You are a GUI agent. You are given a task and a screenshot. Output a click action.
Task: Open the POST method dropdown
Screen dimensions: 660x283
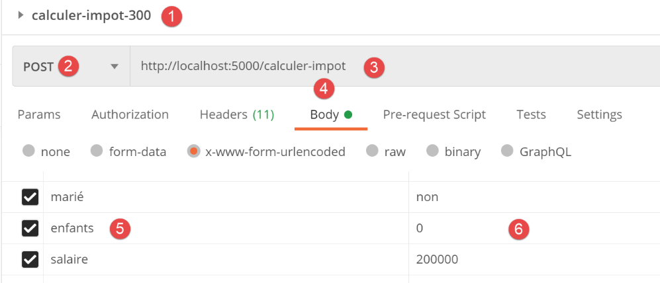(x=114, y=66)
